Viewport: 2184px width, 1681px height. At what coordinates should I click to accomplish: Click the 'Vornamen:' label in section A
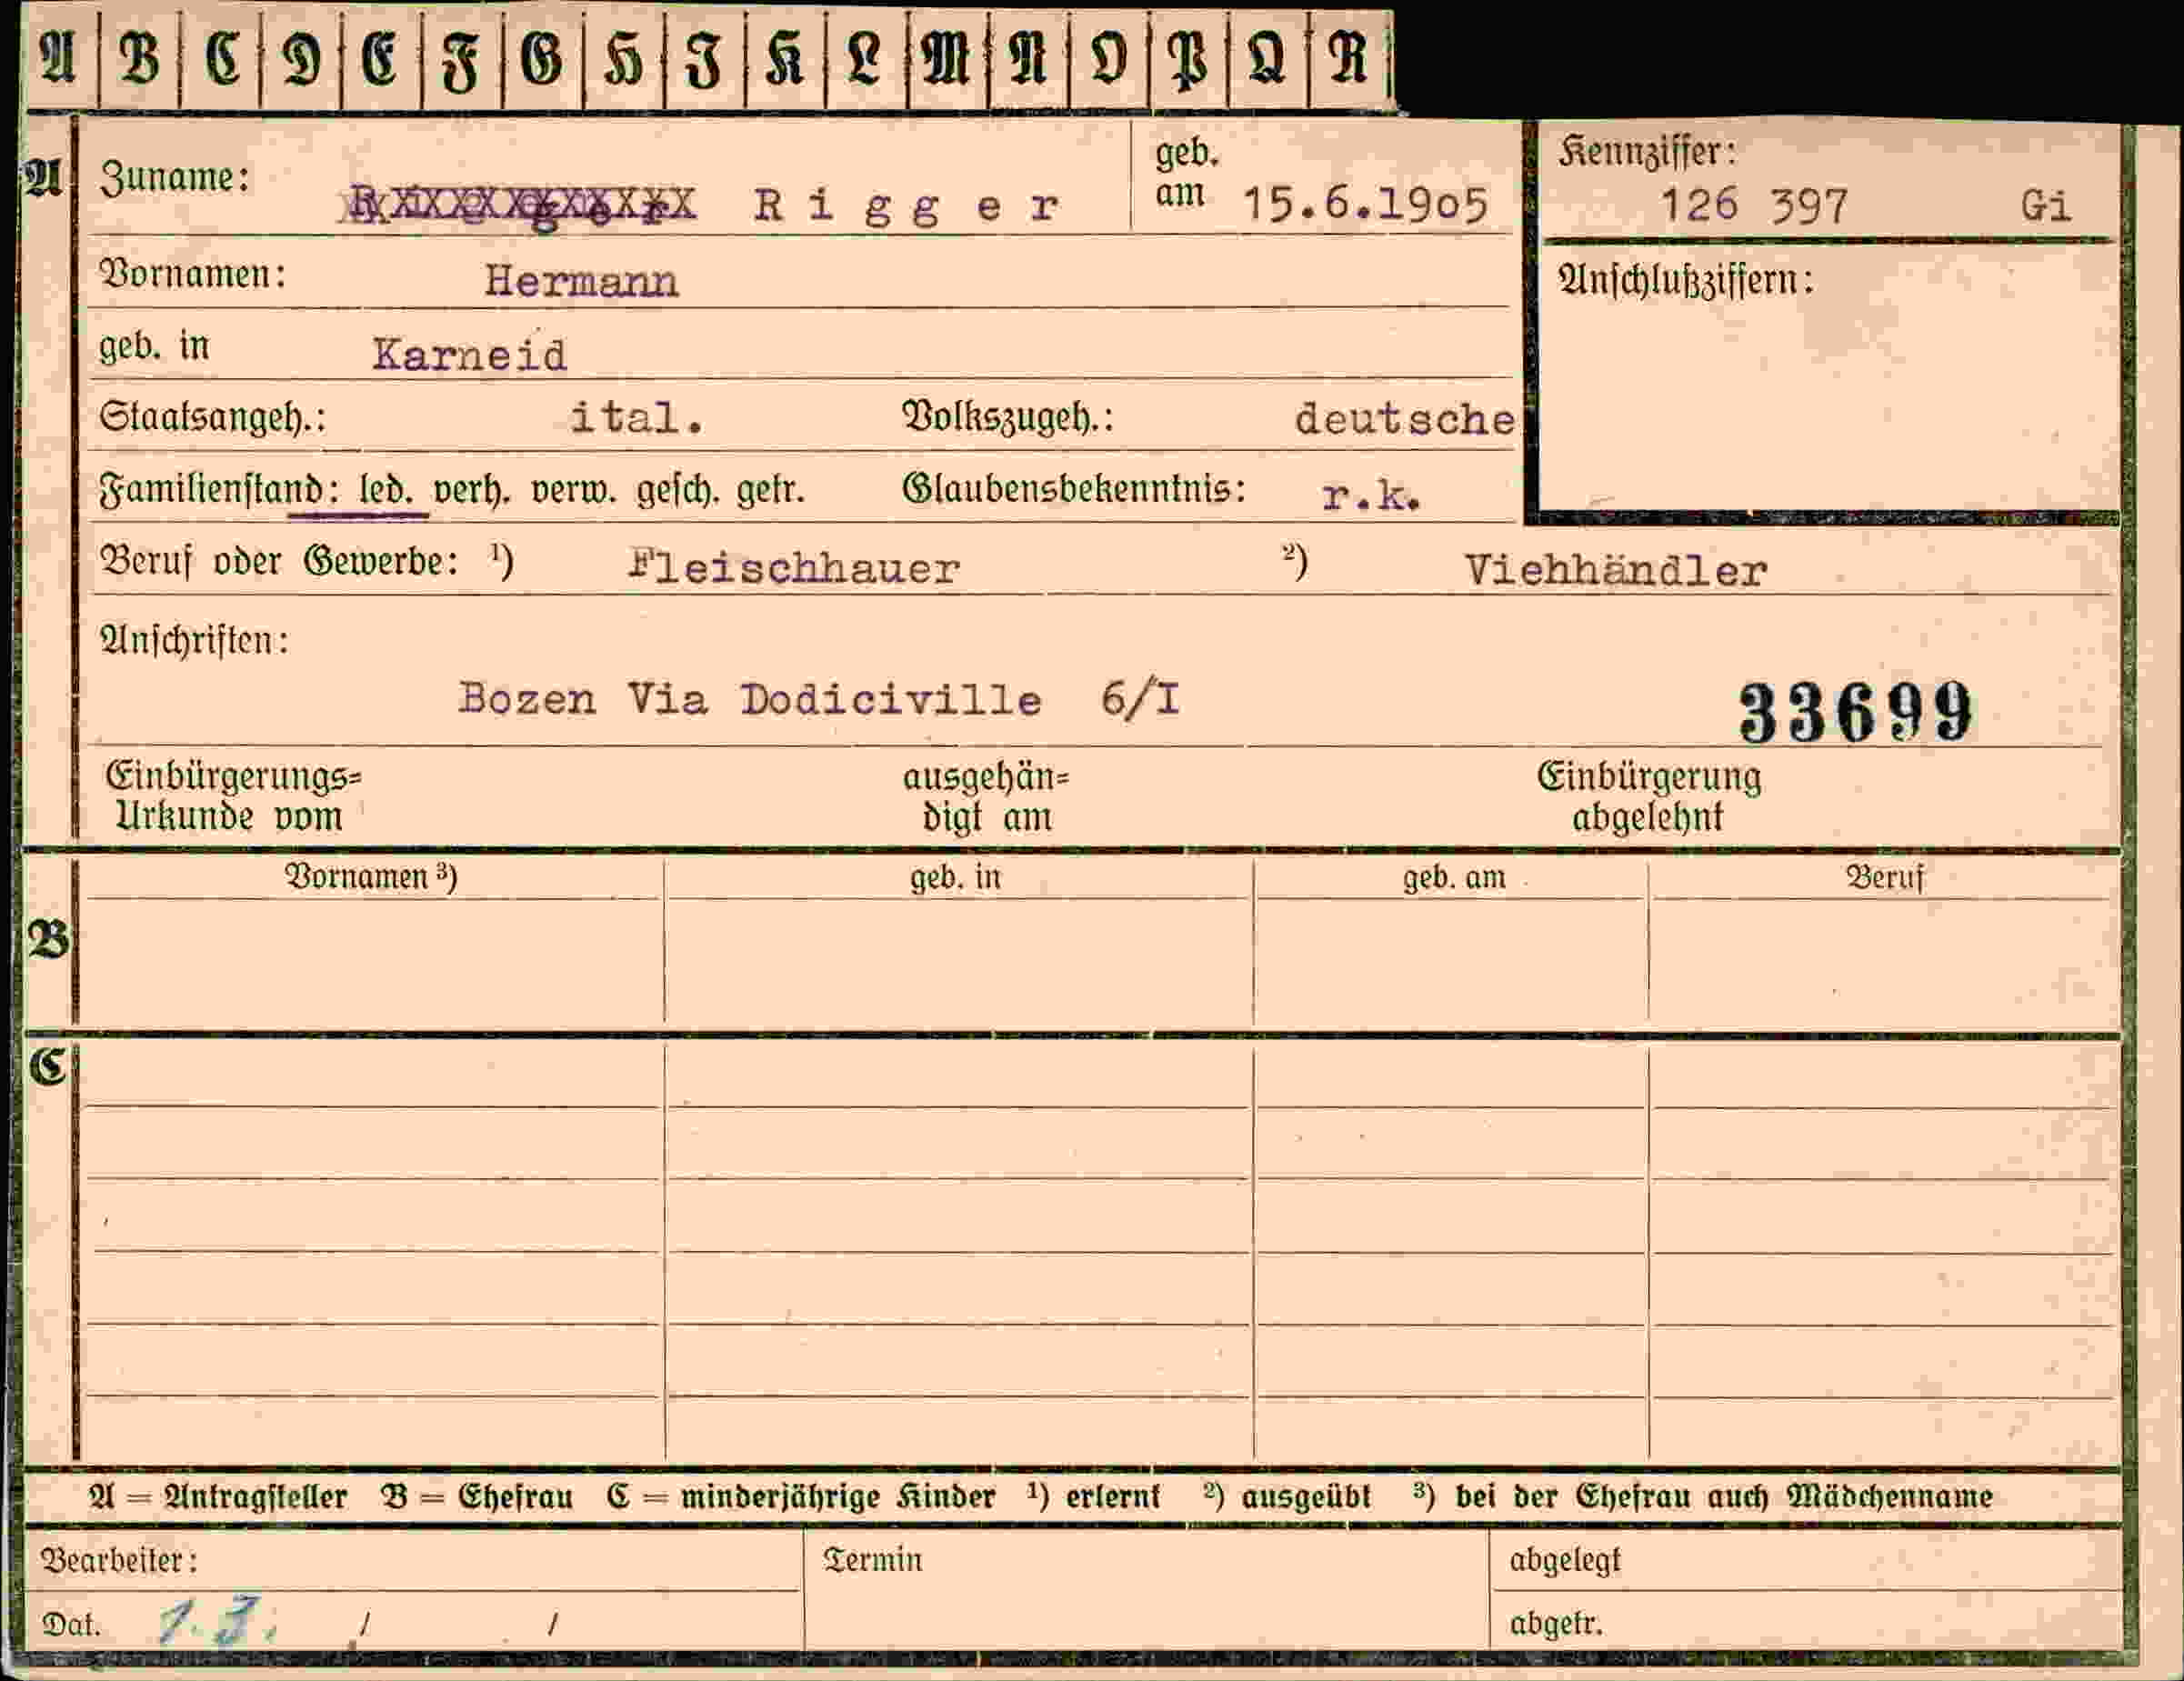click(192, 273)
